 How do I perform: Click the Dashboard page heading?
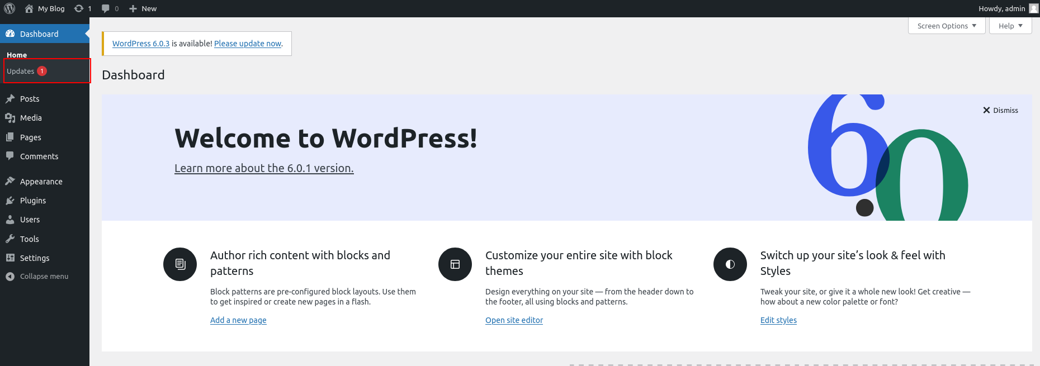(133, 75)
